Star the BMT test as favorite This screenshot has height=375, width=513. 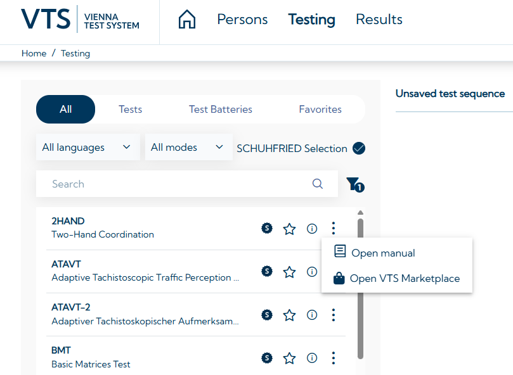coord(289,358)
